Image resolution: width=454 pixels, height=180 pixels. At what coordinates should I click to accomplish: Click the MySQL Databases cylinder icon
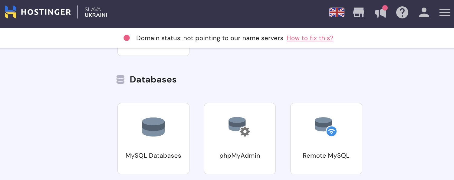pyautogui.click(x=153, y=127)
